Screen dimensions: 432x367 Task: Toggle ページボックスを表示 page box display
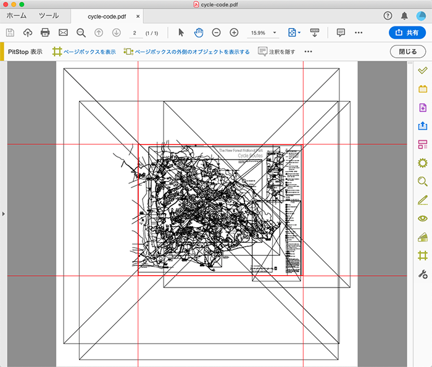click(84, 52)
